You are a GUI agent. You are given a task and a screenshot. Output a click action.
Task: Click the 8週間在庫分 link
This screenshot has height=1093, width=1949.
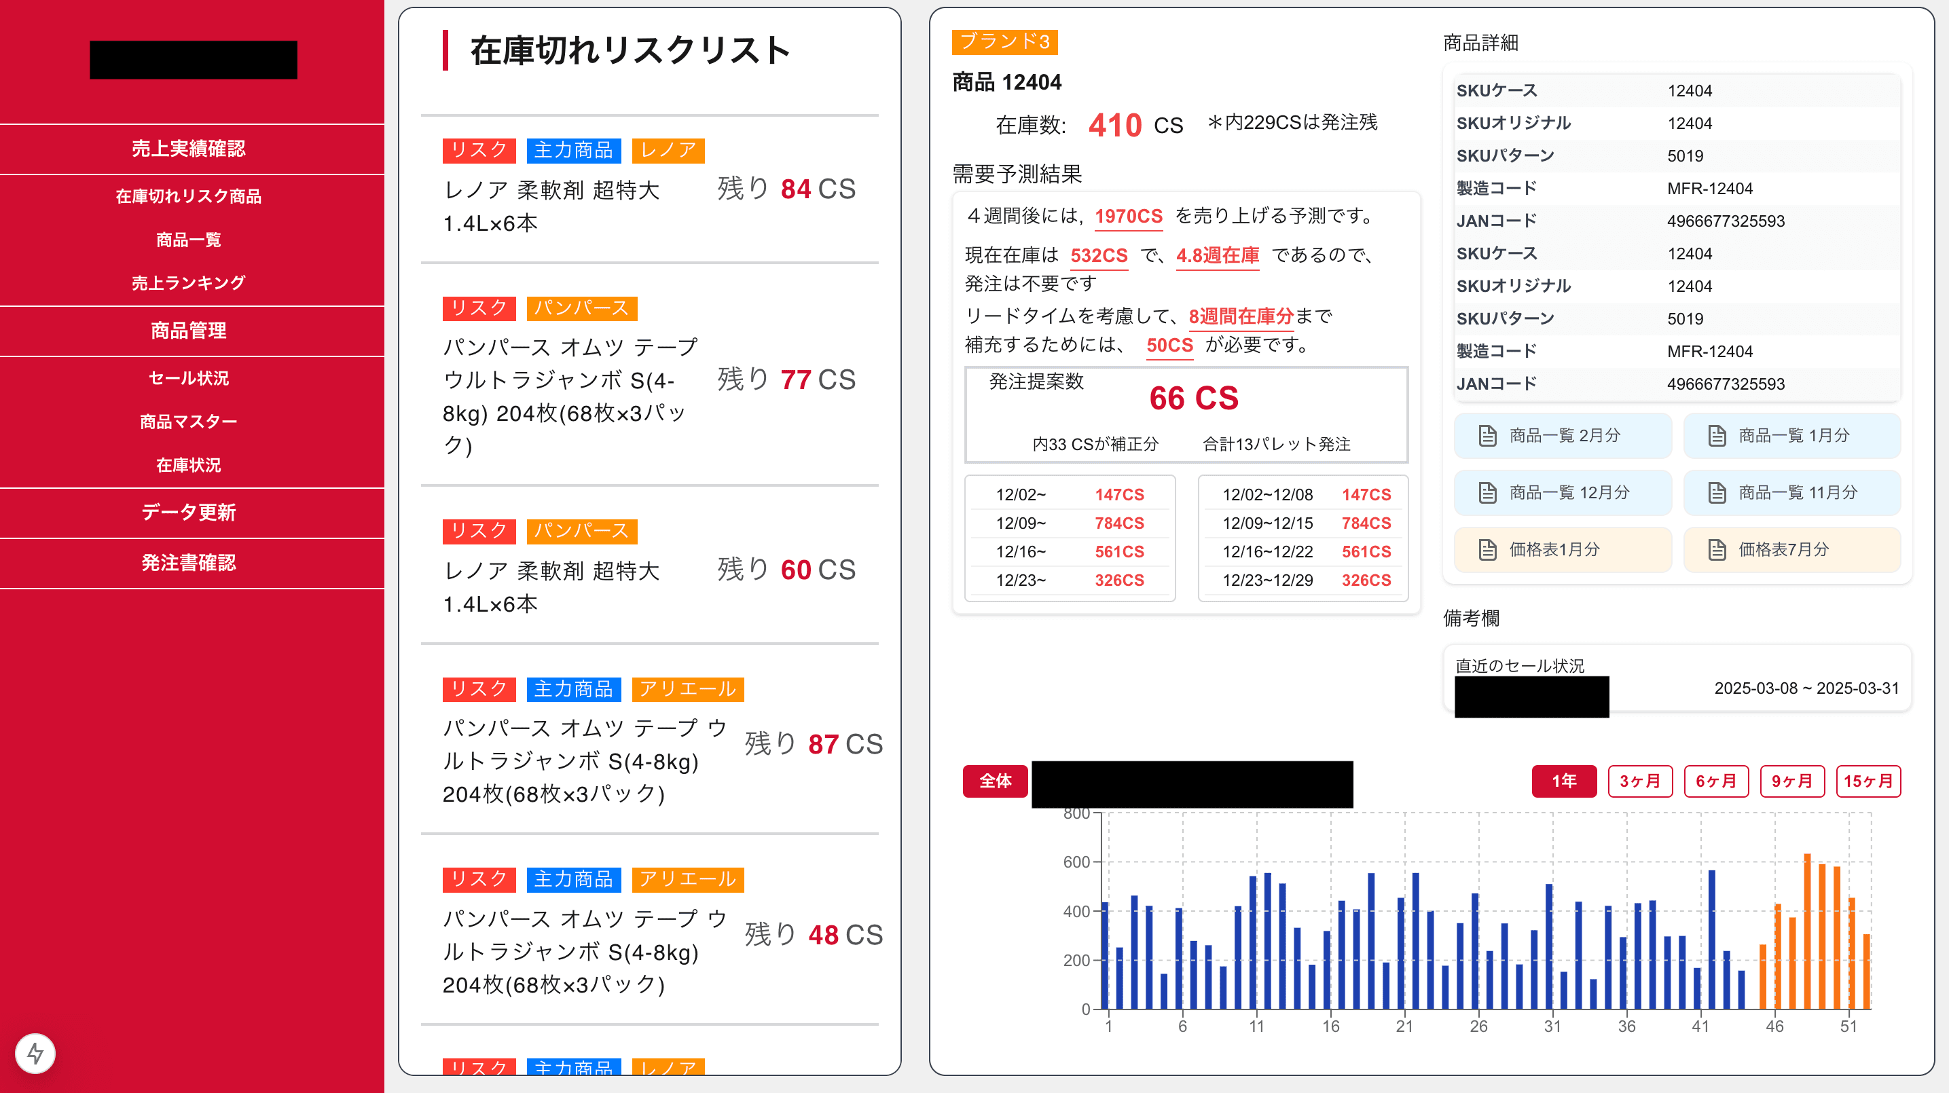(1241, 317)
